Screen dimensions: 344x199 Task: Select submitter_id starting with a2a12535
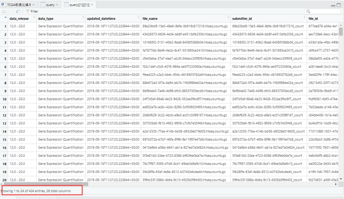[x=268, y=131]
